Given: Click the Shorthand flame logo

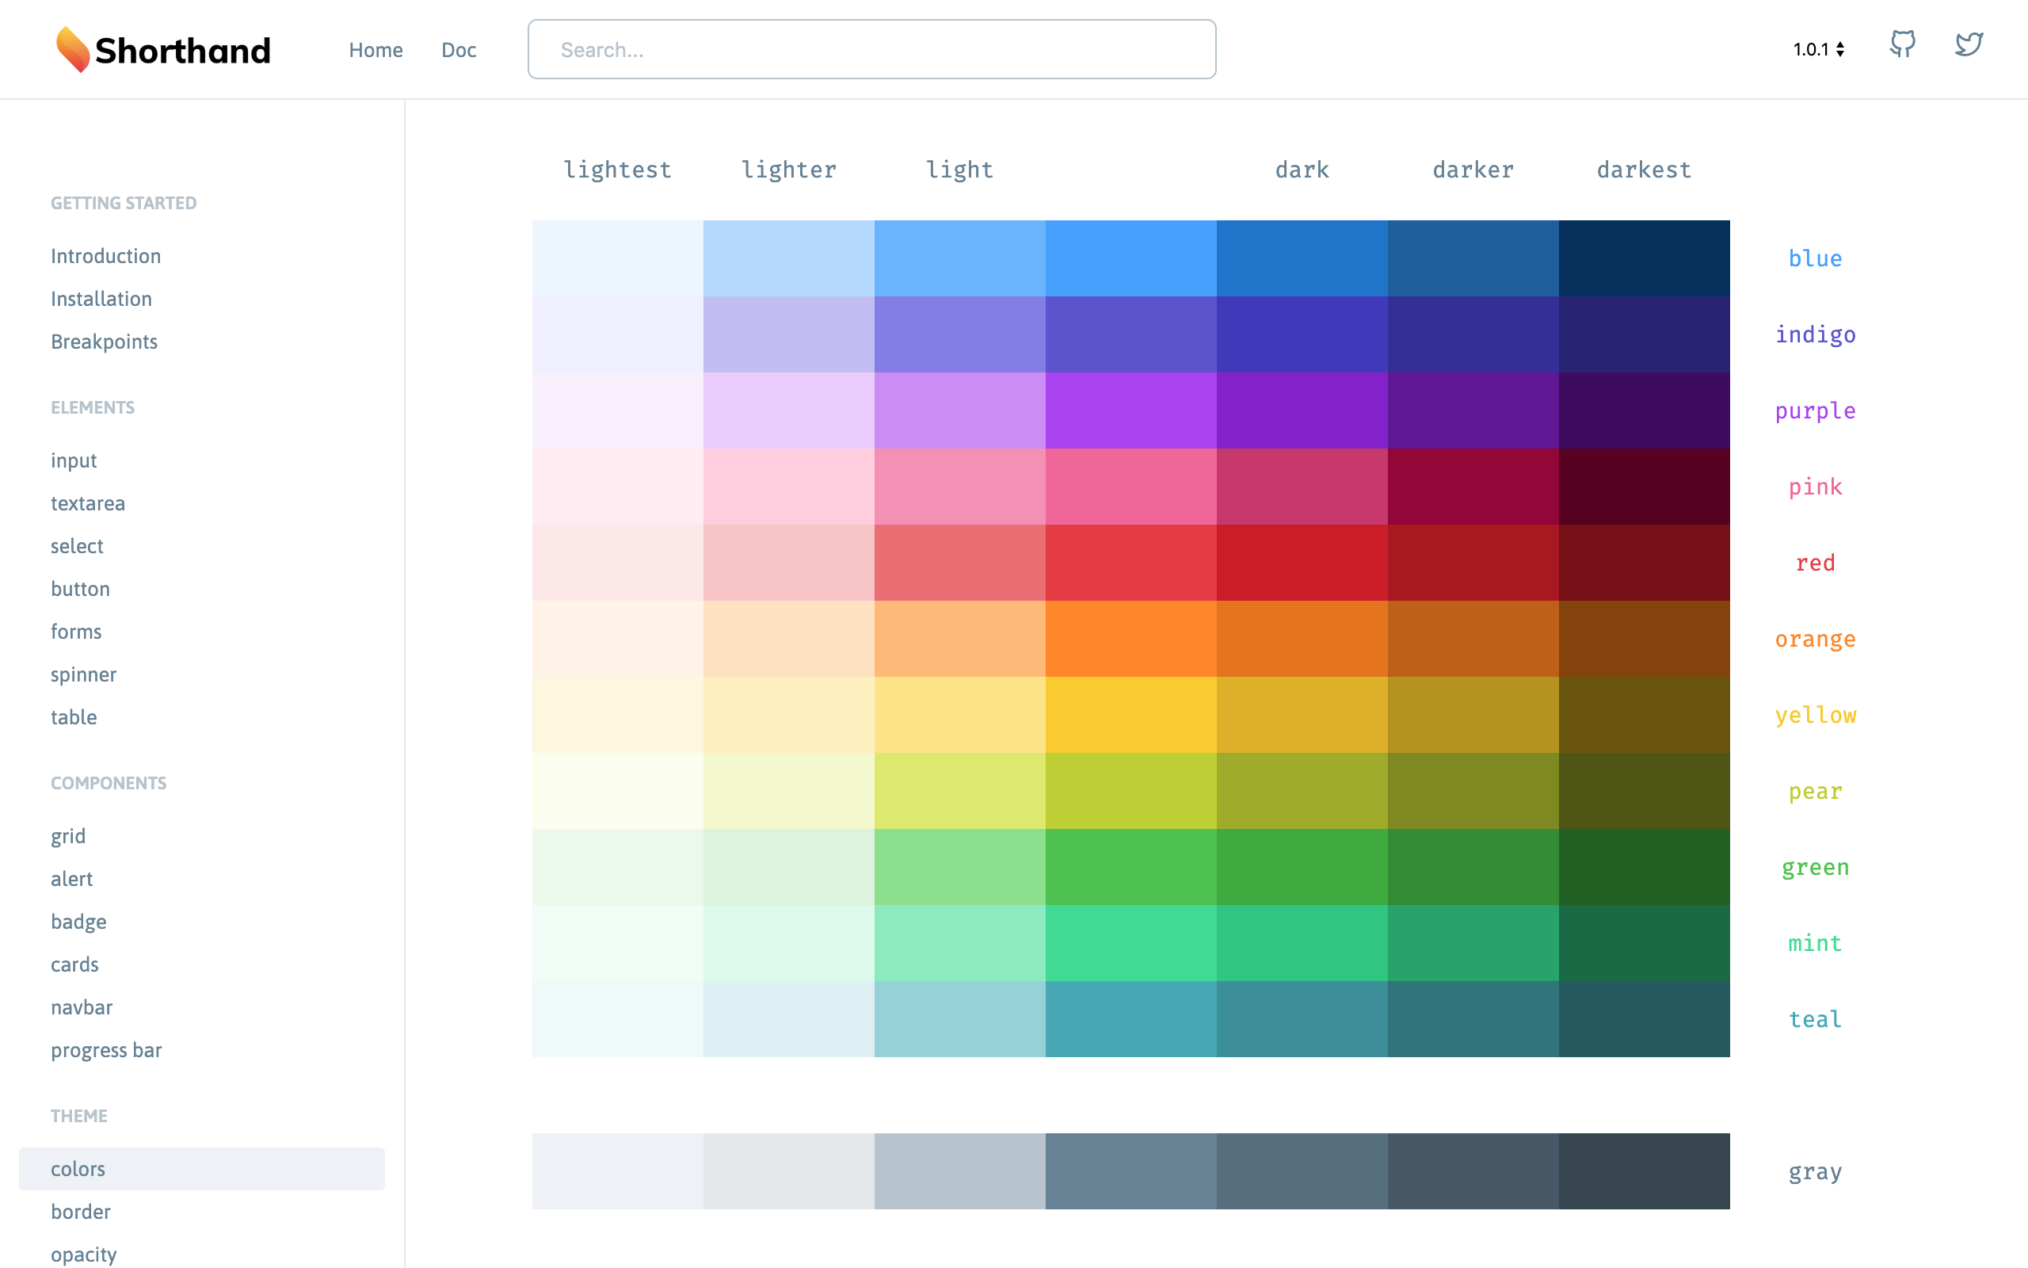Looking at the screenshot, I should point(73,49).
